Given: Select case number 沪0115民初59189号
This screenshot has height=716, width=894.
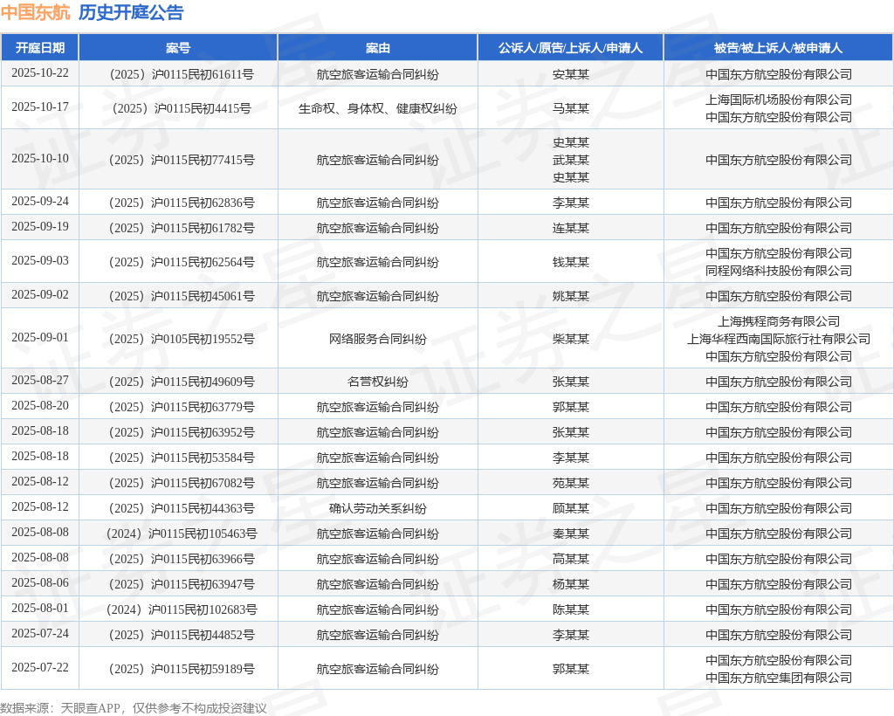Looking at the screenshot, I should pyautogui.click(x=182, y=669).
